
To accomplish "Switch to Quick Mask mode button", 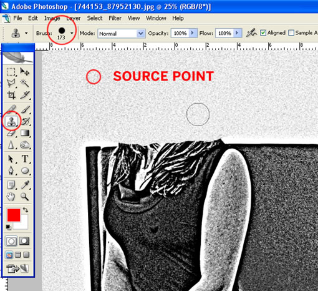I will coord(24,241).
